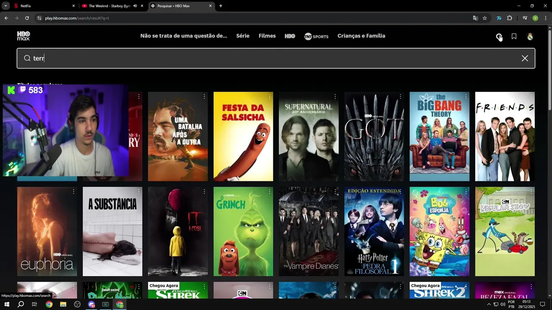The height and width of the screenshot is (310, 552).
Task: Open the A Substância poster
Action: click(x=113, y=231)
